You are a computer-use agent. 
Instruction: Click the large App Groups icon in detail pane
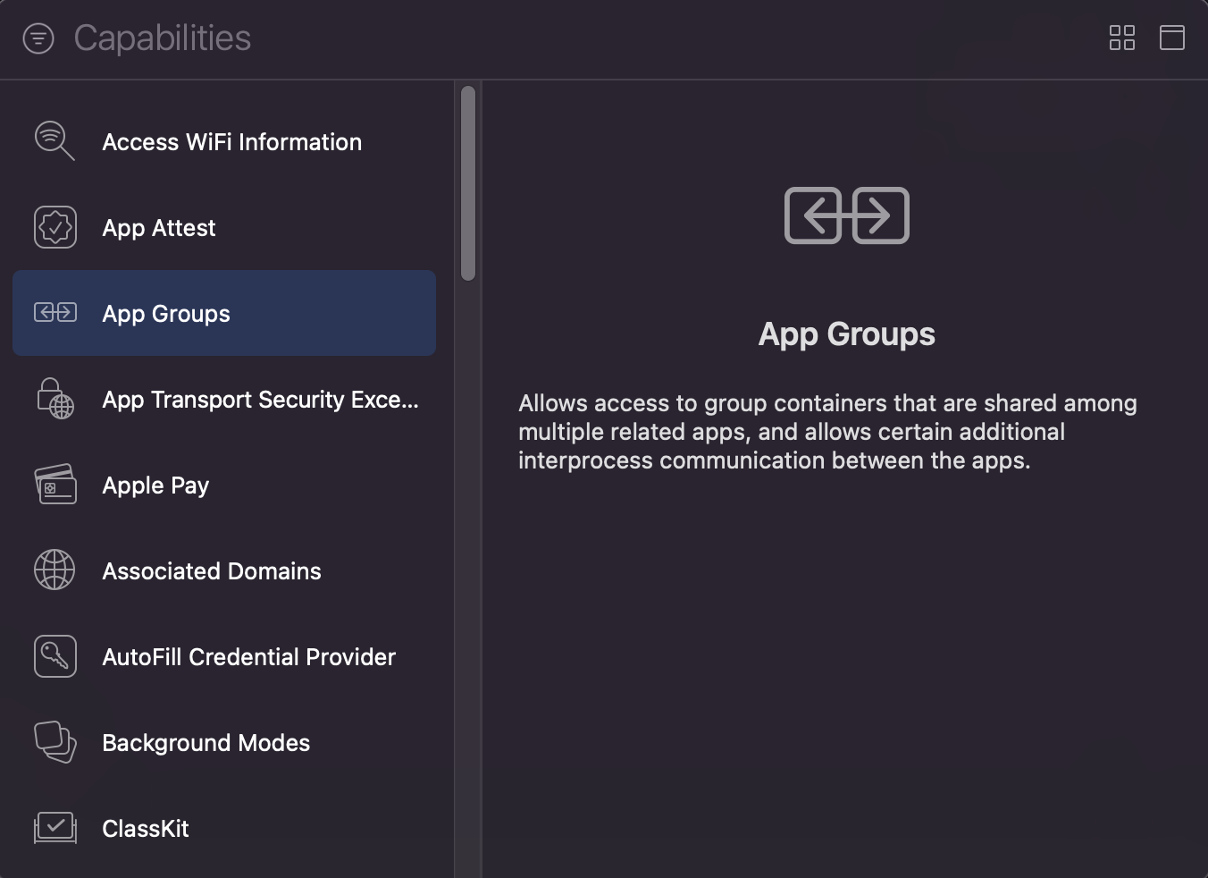pos(847,215)
